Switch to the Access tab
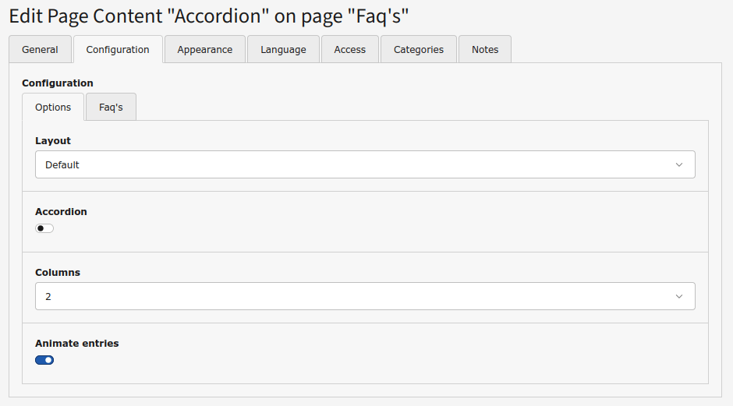 [349, 49]
